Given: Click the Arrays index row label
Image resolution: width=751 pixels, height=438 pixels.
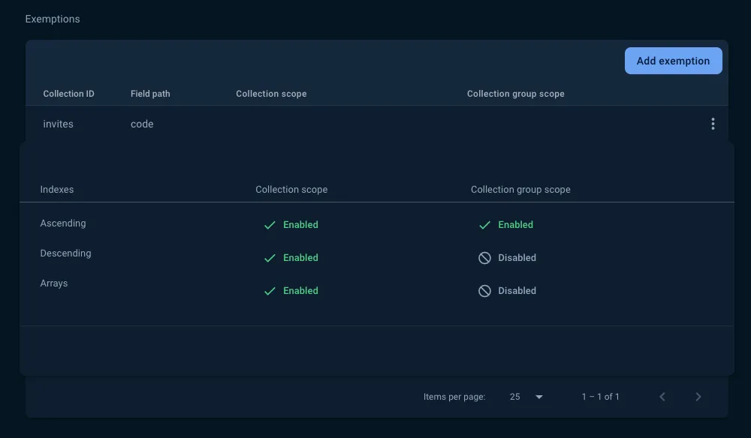Looking at the screenshot, I should pyautogui.click(x=54, y=283).
